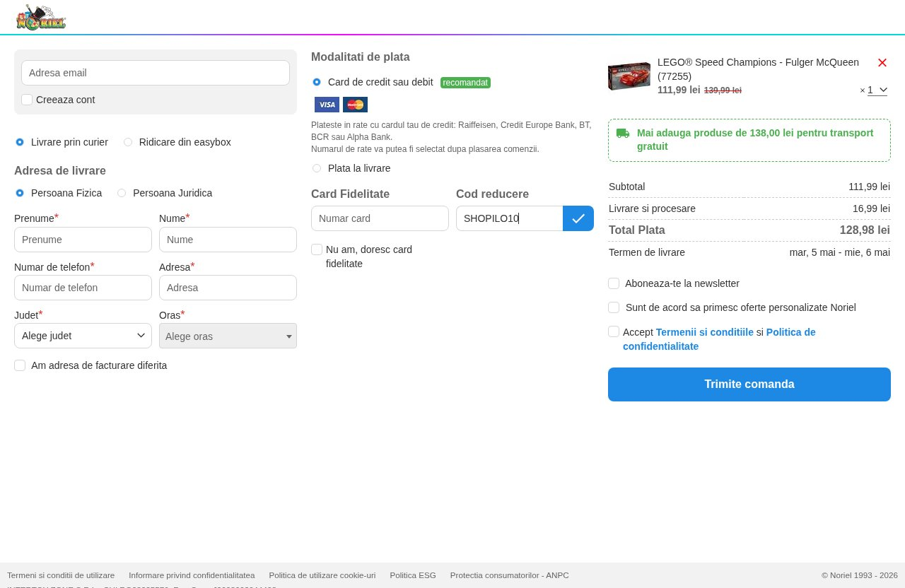
Task: Tick the Accept terms and conditions checkbox
Action: click(x=614, y=331)
